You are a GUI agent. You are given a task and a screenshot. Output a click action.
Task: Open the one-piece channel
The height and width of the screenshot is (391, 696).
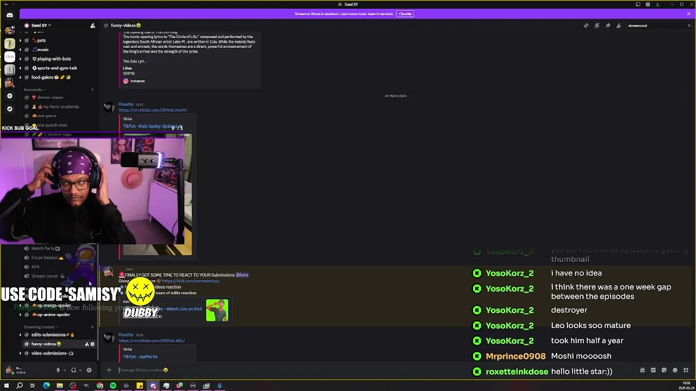[59, 116]
